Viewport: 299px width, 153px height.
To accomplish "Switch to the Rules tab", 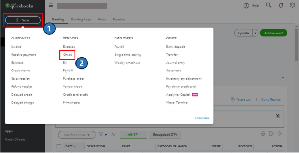I will click(x=102, y=19).
